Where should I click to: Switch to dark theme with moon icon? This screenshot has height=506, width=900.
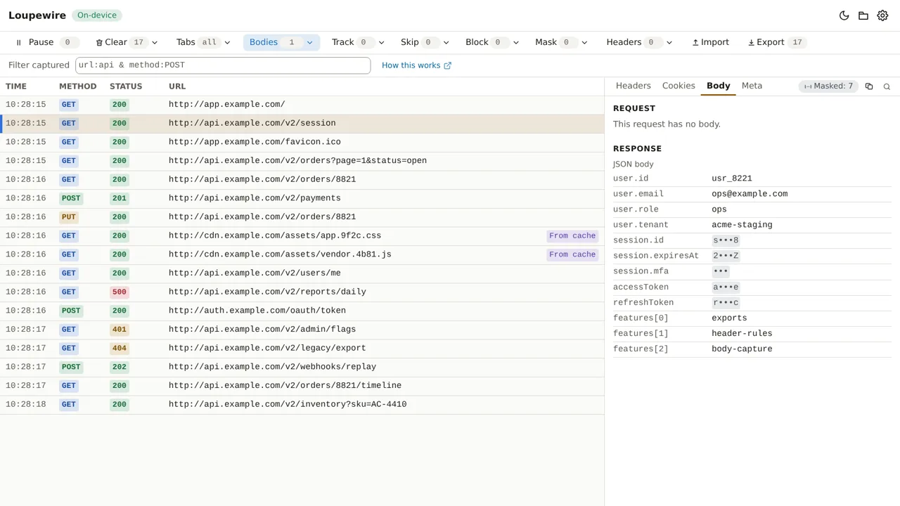tap(844, 15)
